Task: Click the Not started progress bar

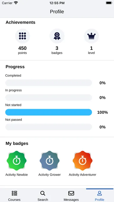Action: [x=49, y=112]
